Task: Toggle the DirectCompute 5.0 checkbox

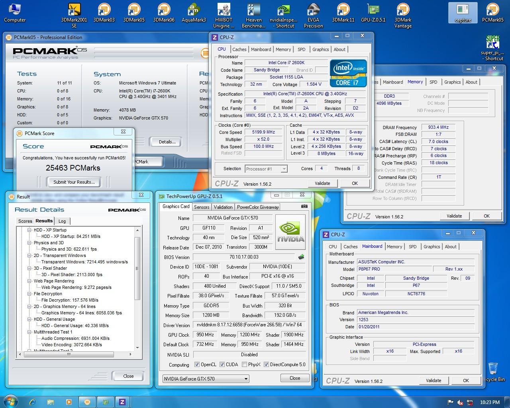Action: [266, 364]
